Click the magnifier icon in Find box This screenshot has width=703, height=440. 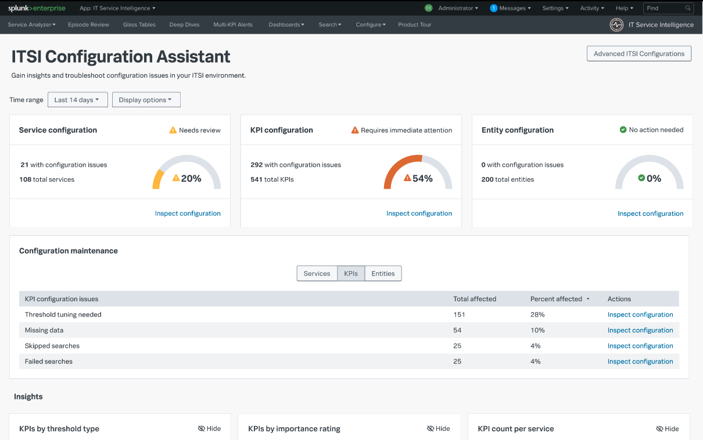(x=687, y=8)
